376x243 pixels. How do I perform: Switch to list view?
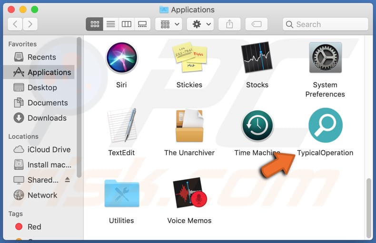pos(110,24)
